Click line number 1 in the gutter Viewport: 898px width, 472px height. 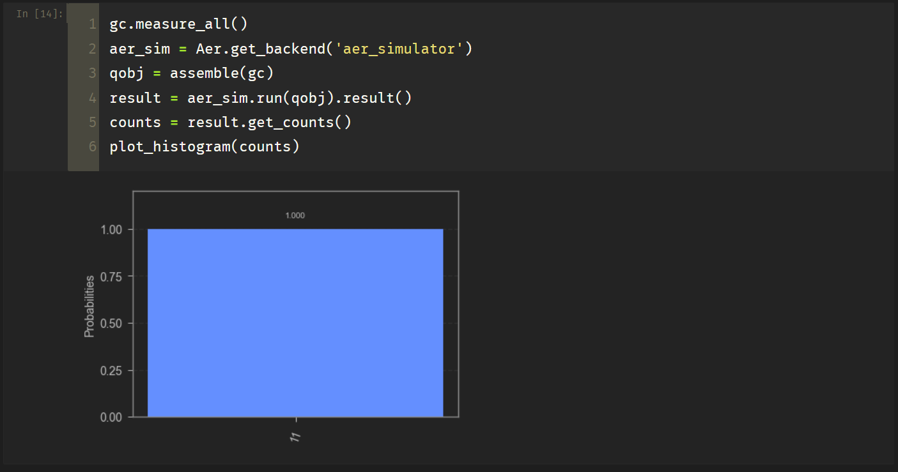tap(92, 25)
